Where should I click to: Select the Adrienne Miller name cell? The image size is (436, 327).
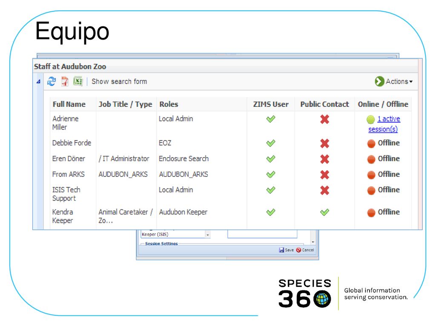[x=65, y=123]
